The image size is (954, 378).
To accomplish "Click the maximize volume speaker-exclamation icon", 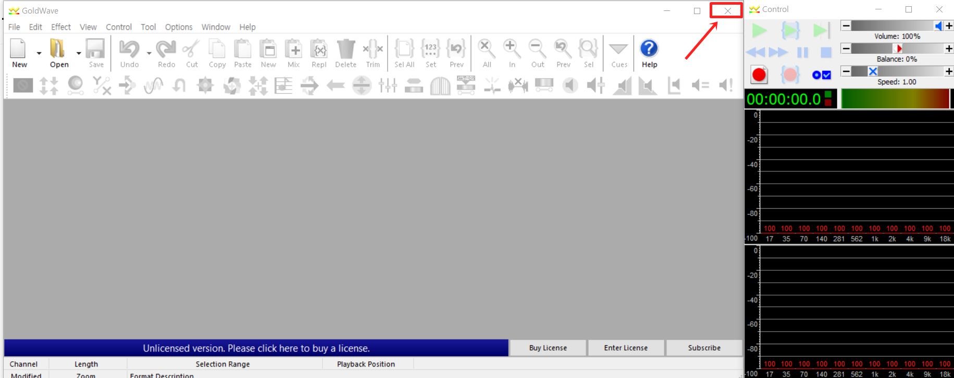I will (726, 85).
